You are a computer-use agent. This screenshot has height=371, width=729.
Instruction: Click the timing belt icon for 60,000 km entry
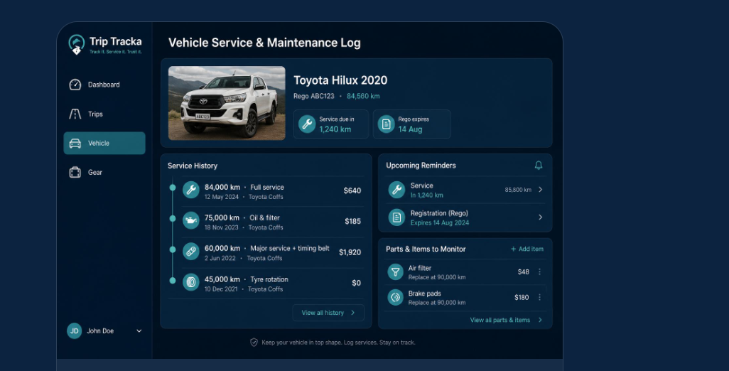(x=190, y=251)
